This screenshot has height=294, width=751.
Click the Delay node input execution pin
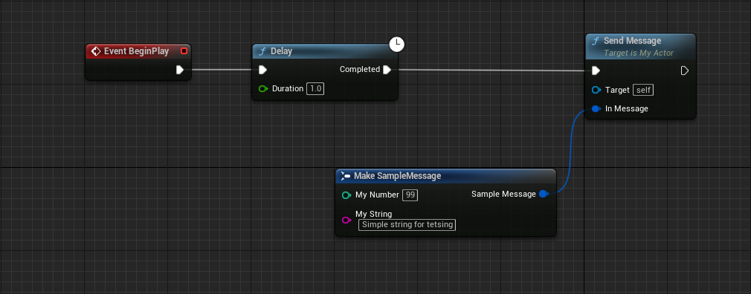pyautogui.click(x=262, y=70)
